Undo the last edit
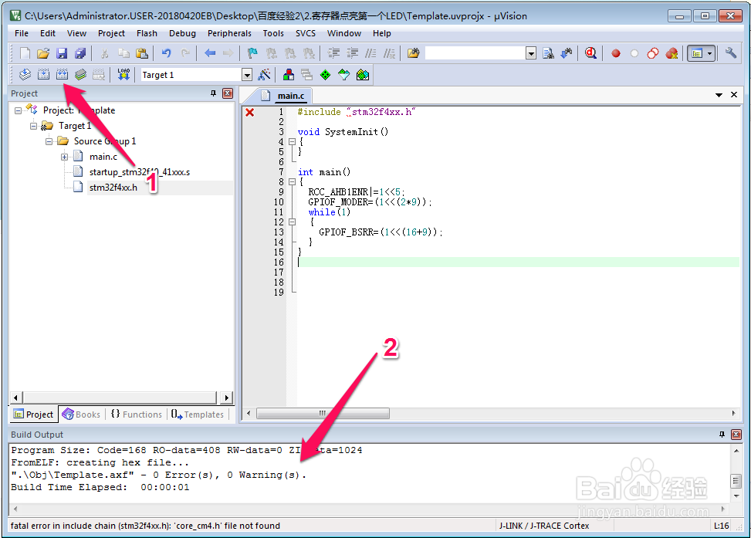The image size is (751, 538). click(166, 53)
